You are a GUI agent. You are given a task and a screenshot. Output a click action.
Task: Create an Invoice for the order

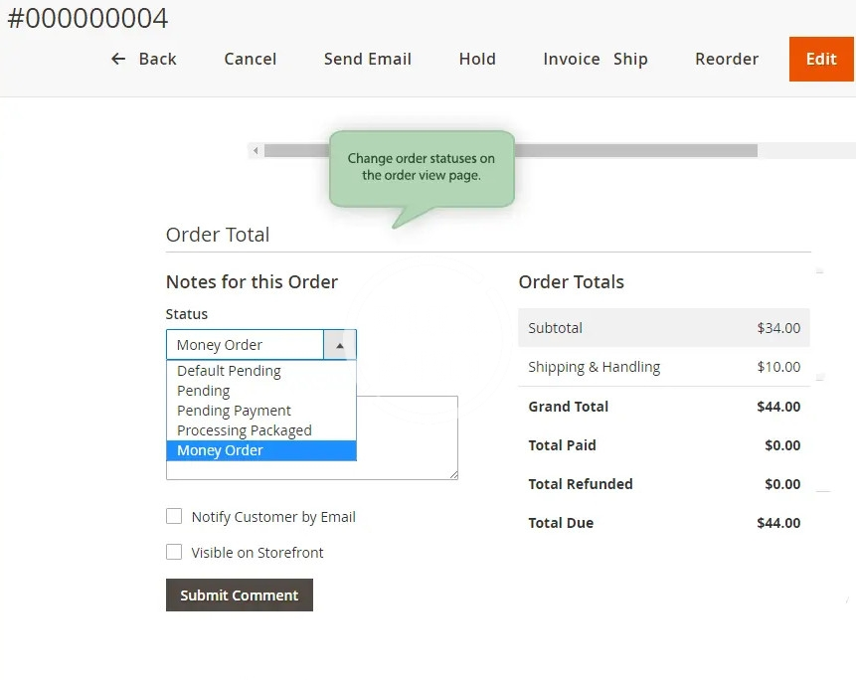point(571,59)
